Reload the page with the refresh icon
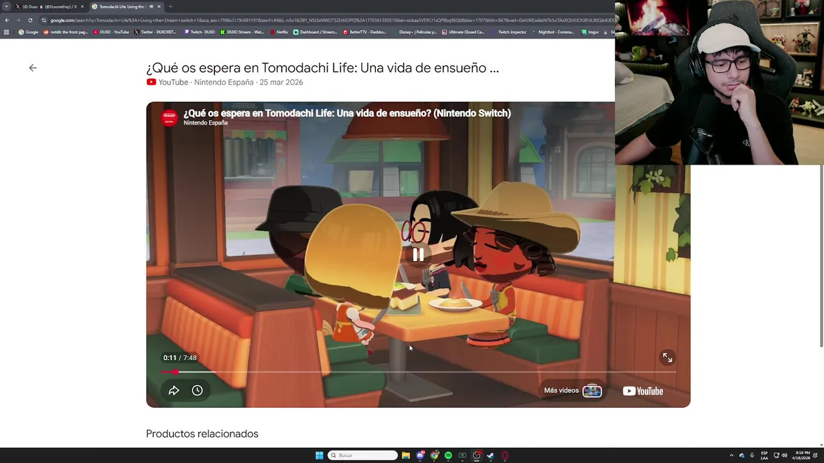Viewport: 824px width, 463px height. (x=30, y=20)
